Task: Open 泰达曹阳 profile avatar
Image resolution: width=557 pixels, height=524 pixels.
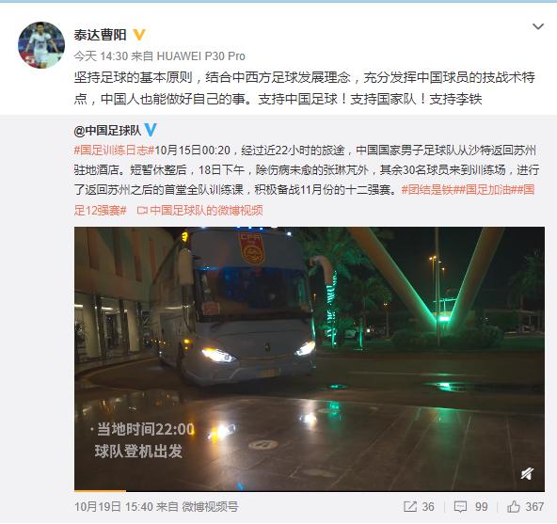Action: point(41,45)
